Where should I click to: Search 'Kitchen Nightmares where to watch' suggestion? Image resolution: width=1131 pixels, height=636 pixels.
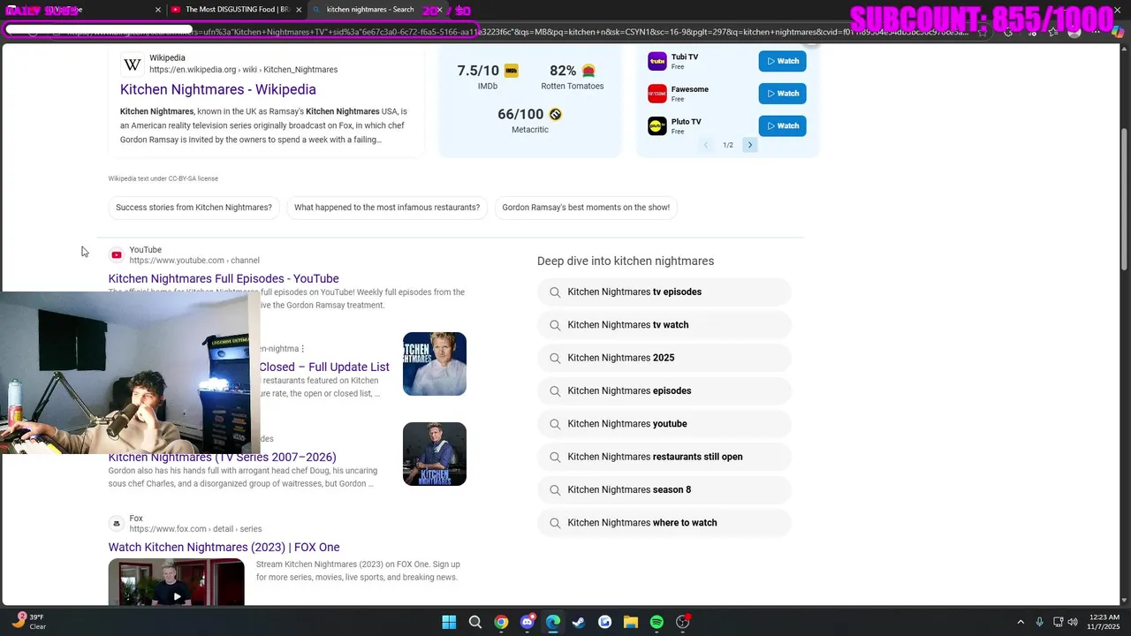pos(664,523)
